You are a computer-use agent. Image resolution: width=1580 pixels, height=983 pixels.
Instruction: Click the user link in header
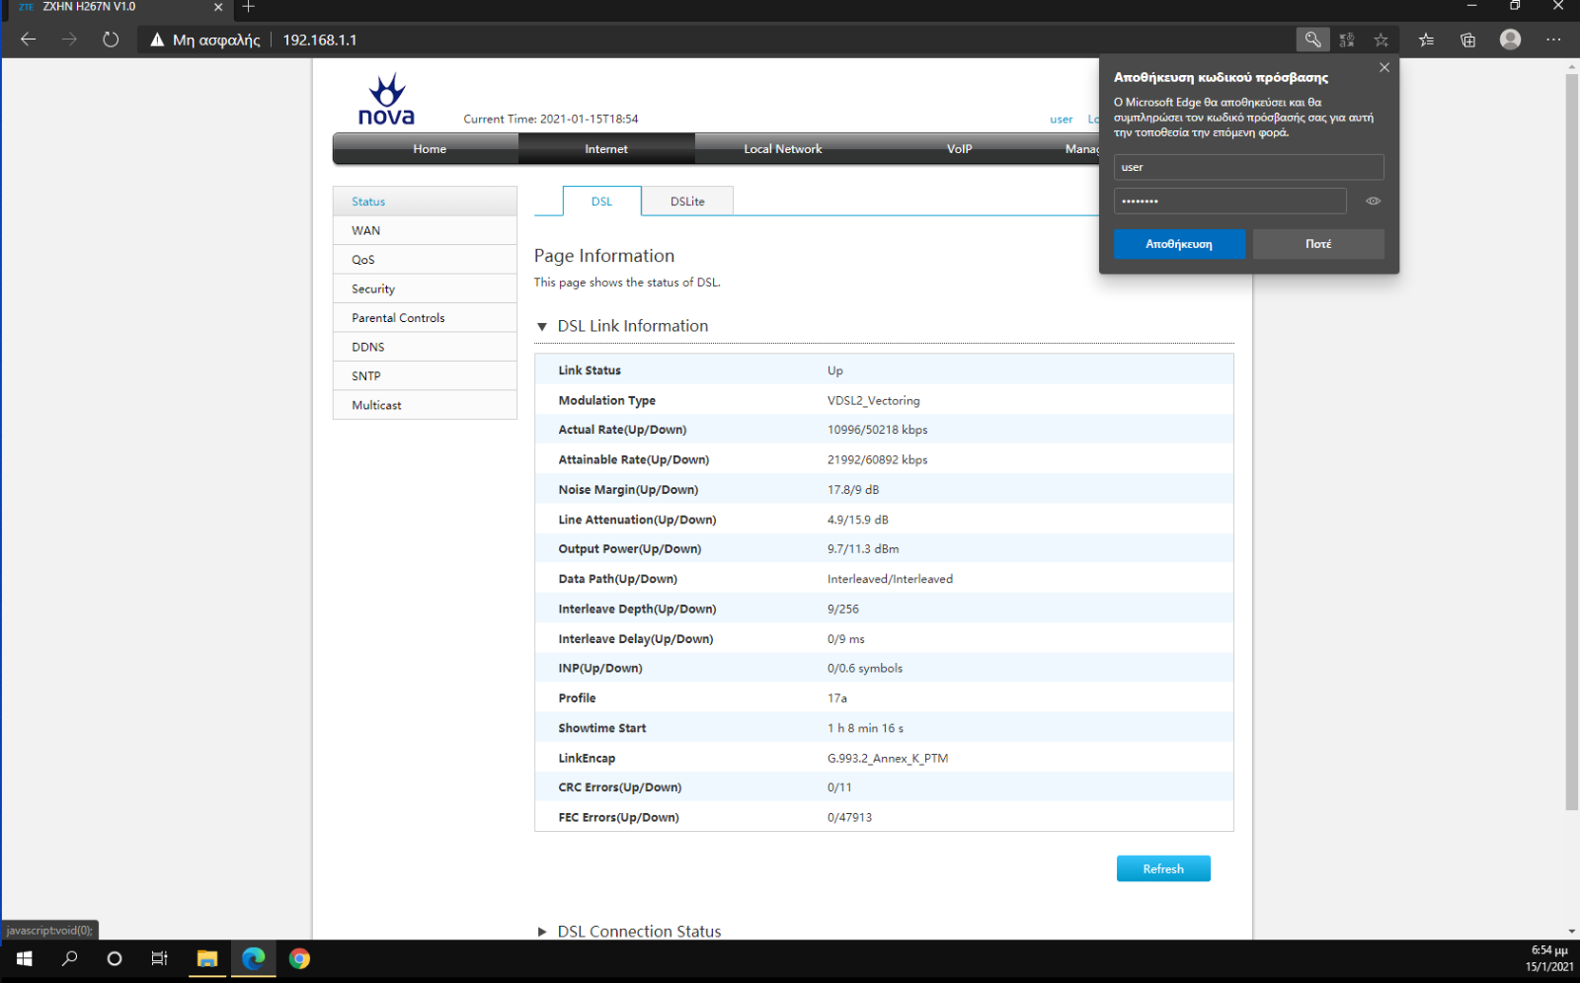click(x=1062, y=120)
